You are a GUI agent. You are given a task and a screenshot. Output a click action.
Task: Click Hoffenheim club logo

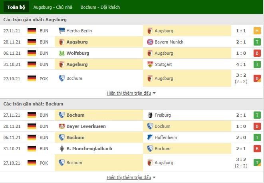[150, 137]
